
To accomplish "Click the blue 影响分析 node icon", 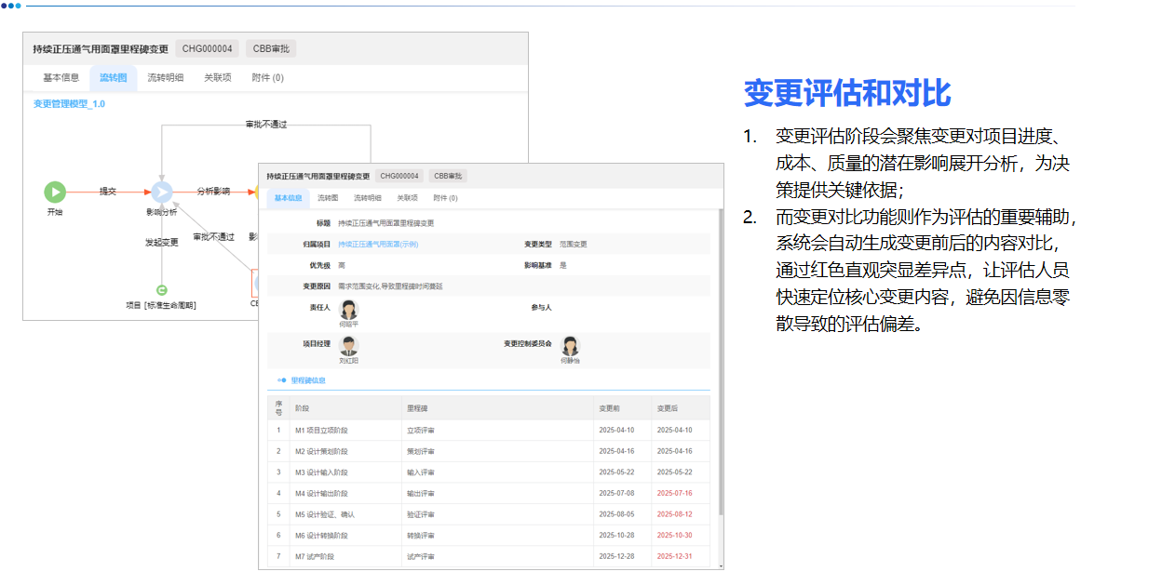I will pos(162,191).
